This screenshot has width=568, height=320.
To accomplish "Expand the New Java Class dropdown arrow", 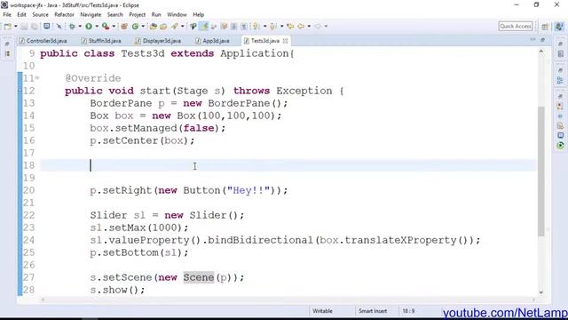I will (143, 26).
